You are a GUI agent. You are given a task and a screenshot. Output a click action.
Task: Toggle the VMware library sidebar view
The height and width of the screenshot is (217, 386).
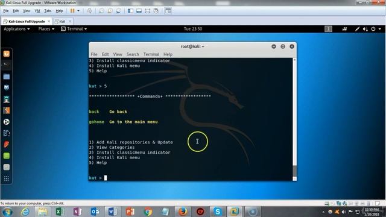click(130, 11)
